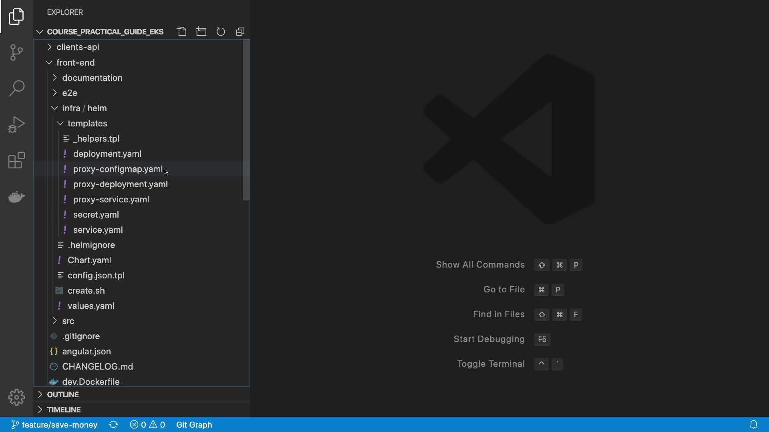Open Git Graph from status bar

pos(194,425)
